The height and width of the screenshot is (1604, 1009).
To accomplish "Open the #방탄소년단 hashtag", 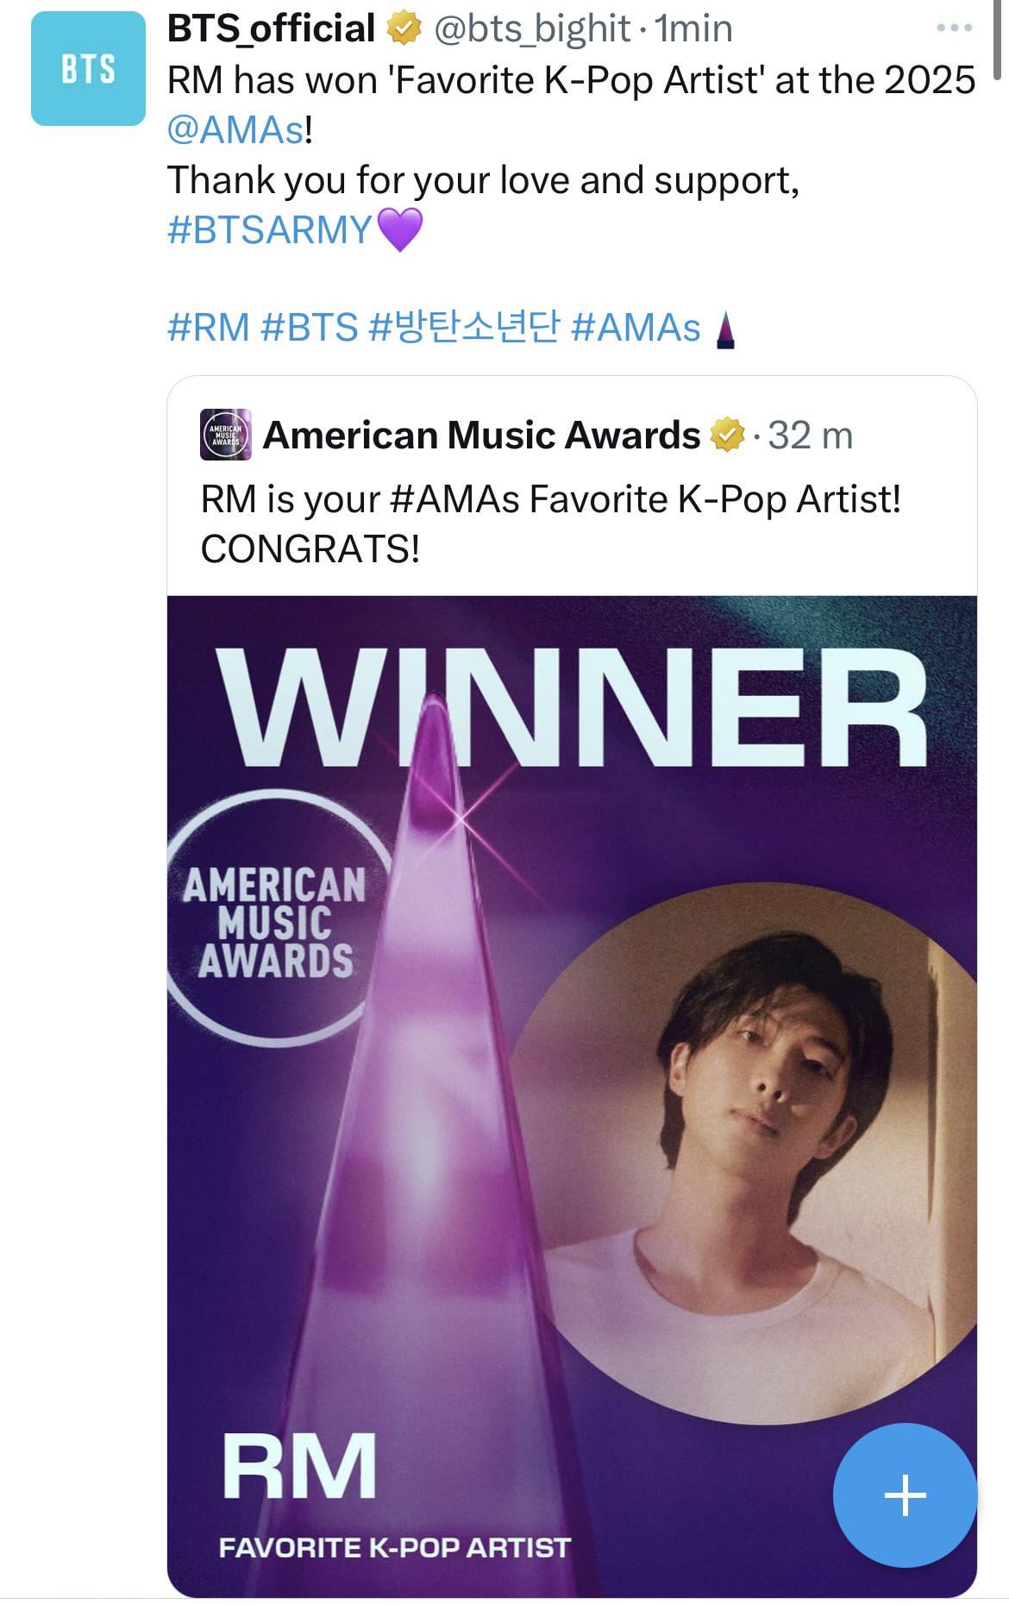I will (464, 328).
